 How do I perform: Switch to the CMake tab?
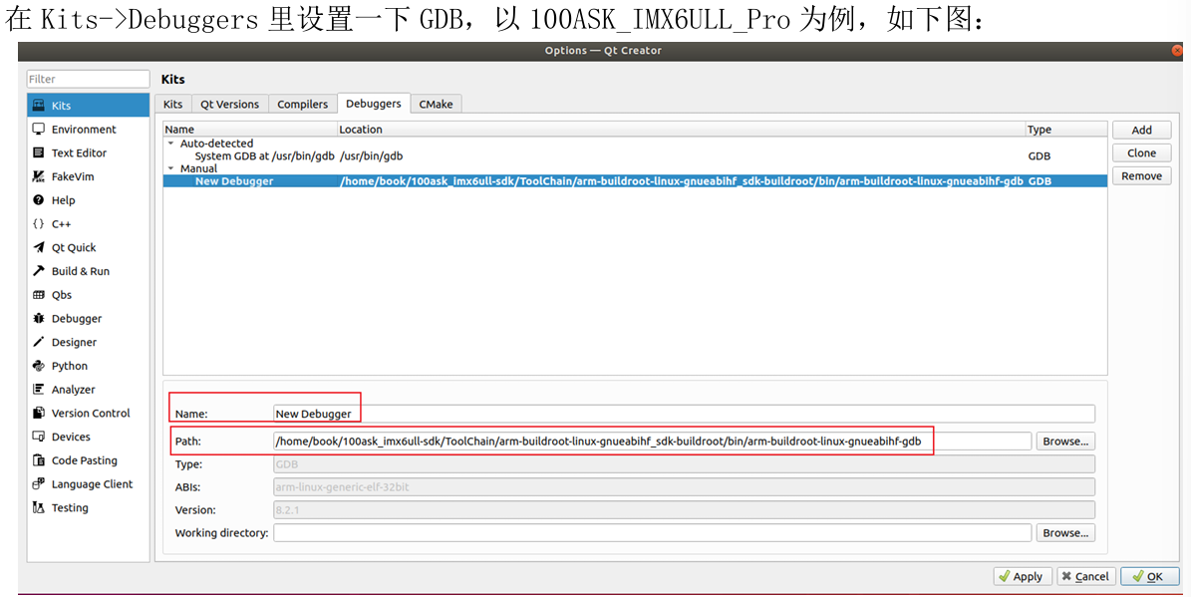click(436, 104)
